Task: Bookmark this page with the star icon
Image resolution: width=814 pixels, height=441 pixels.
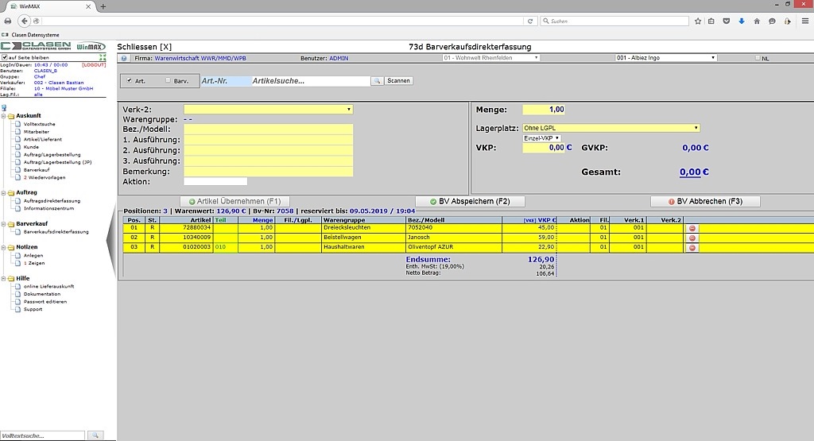Action: (698, 21)
